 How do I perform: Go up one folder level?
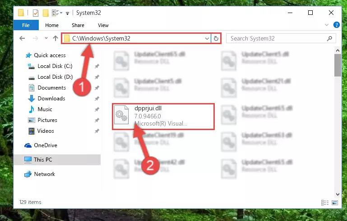pyautogui.click(x=56, y=38)
